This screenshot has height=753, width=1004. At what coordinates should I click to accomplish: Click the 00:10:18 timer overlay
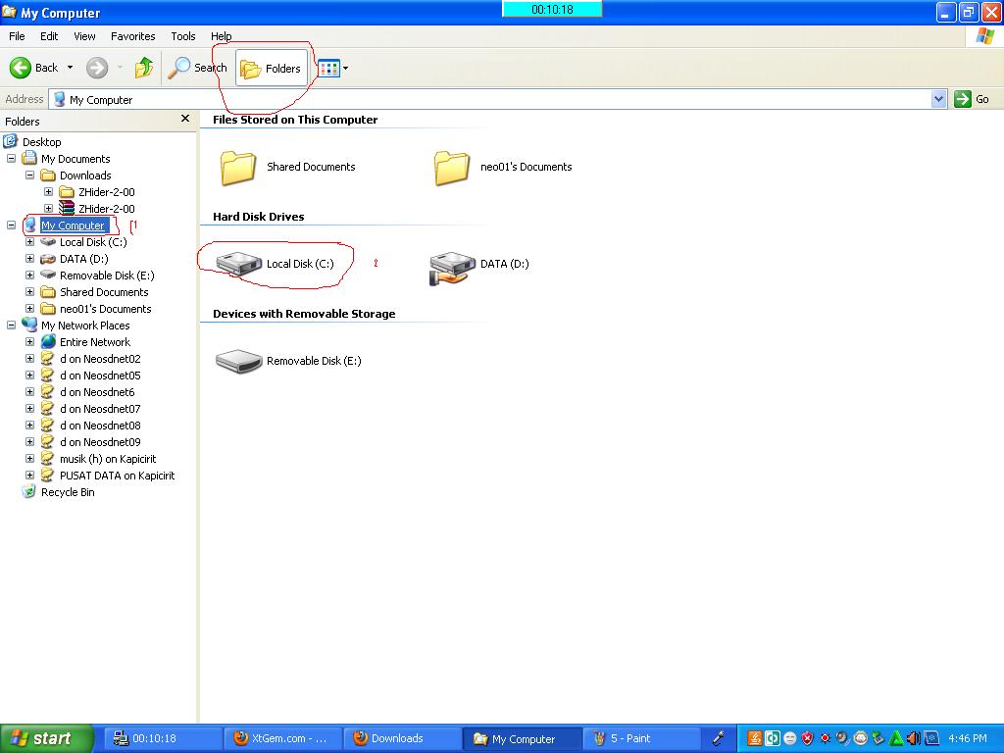click(x=552, y=9)
